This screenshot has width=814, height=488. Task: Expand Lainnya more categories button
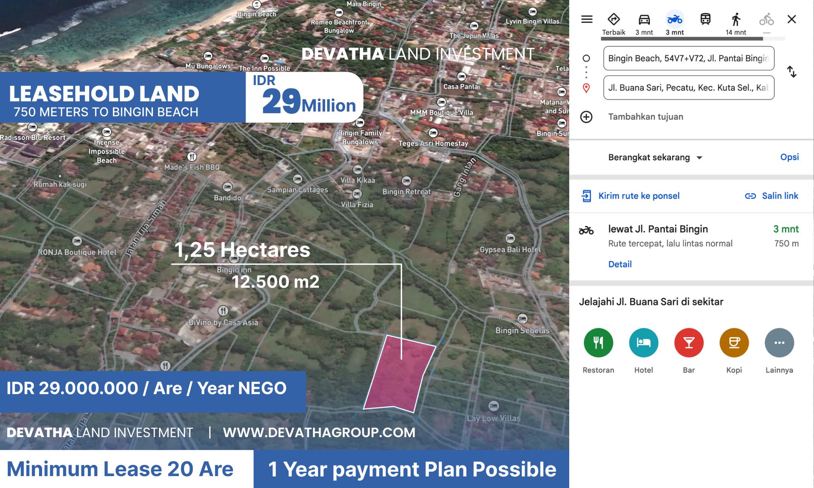[779, 343]
